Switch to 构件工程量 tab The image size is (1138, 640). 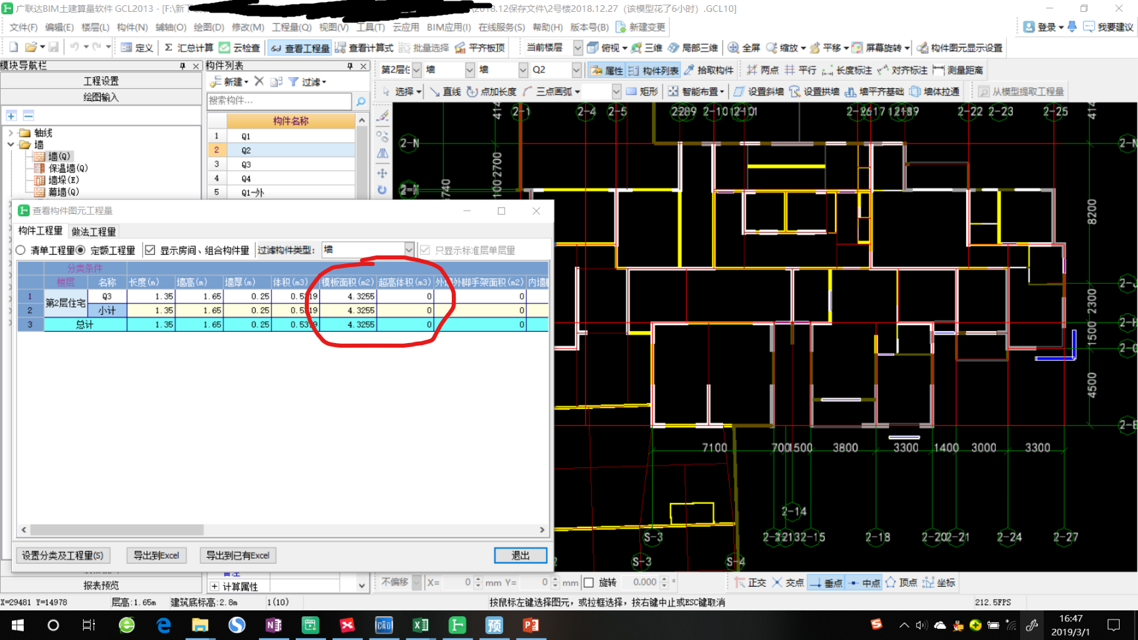40,230
